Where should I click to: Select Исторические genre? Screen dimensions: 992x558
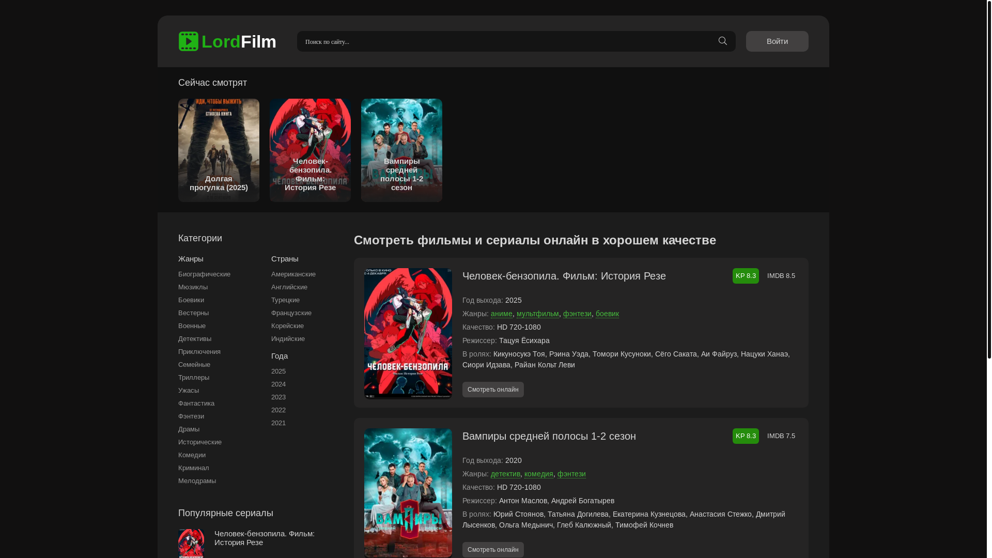(x=200, y=442)
